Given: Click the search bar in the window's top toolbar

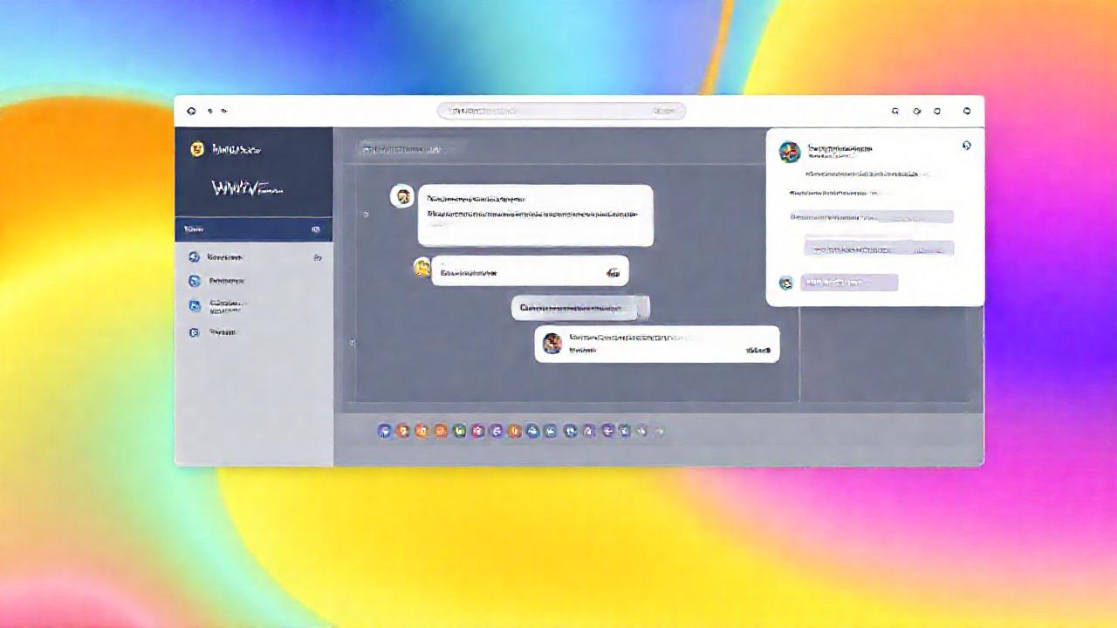Looking at the screenshot, I should (x=561, y=111).
